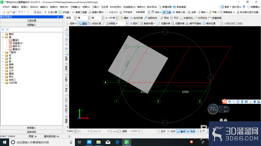Screen dimensions: 261x146
Task: Click the New file icon
Action: (3, 12)
